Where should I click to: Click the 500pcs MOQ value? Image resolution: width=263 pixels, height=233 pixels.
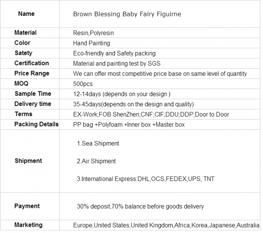click(83, 84)
